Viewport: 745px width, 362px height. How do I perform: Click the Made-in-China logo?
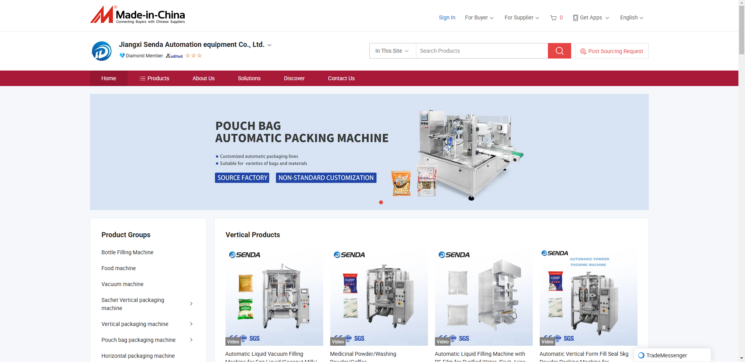137,15
